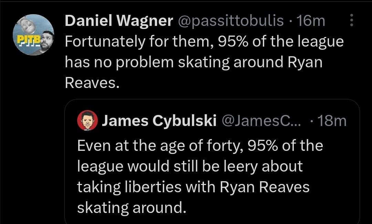
Task: Open the three-dot more options menu
Action: point(352,21)
